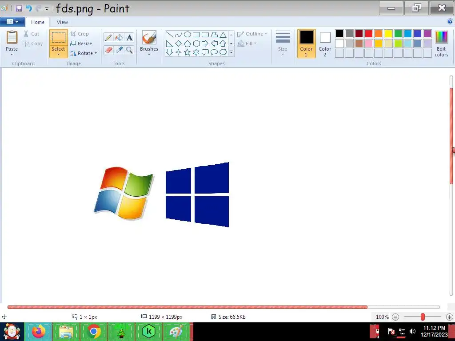Choose the Hexagon shape
The width and height of the screenshot is (455, 341).
(196, 44)
